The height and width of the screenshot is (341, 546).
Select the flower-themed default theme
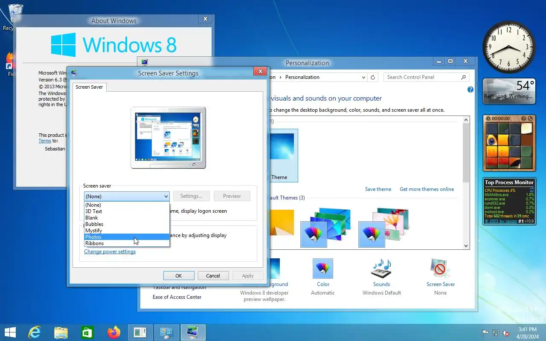point(384,227)
